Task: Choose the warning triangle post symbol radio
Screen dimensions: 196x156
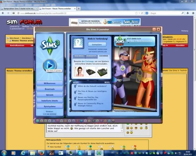Action: tap(76, 147)
